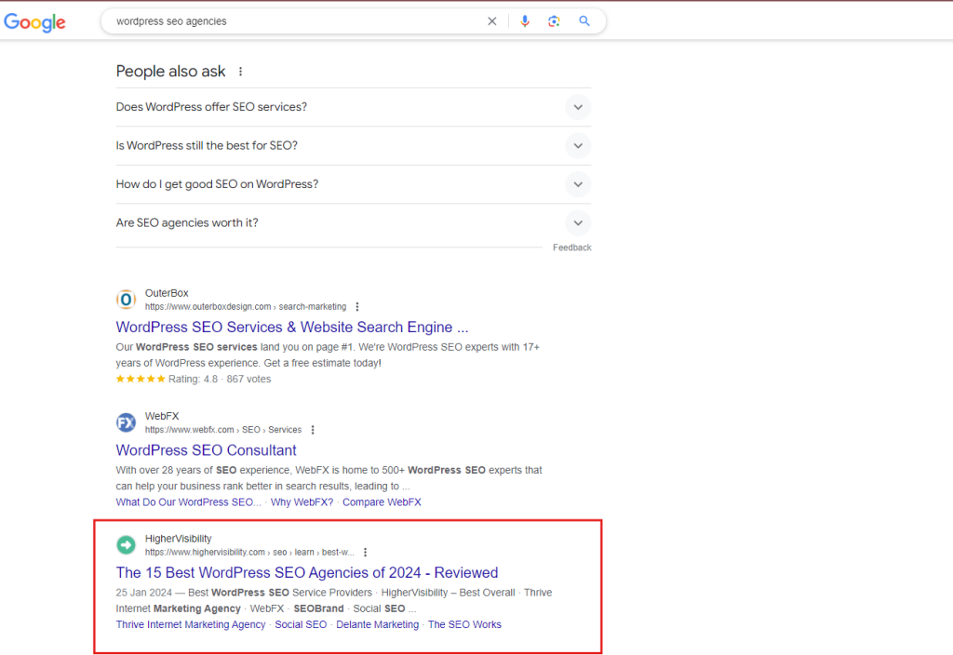
Task: Expand "Does WordPress offer SEO services?"
Action: pos(578,107)
